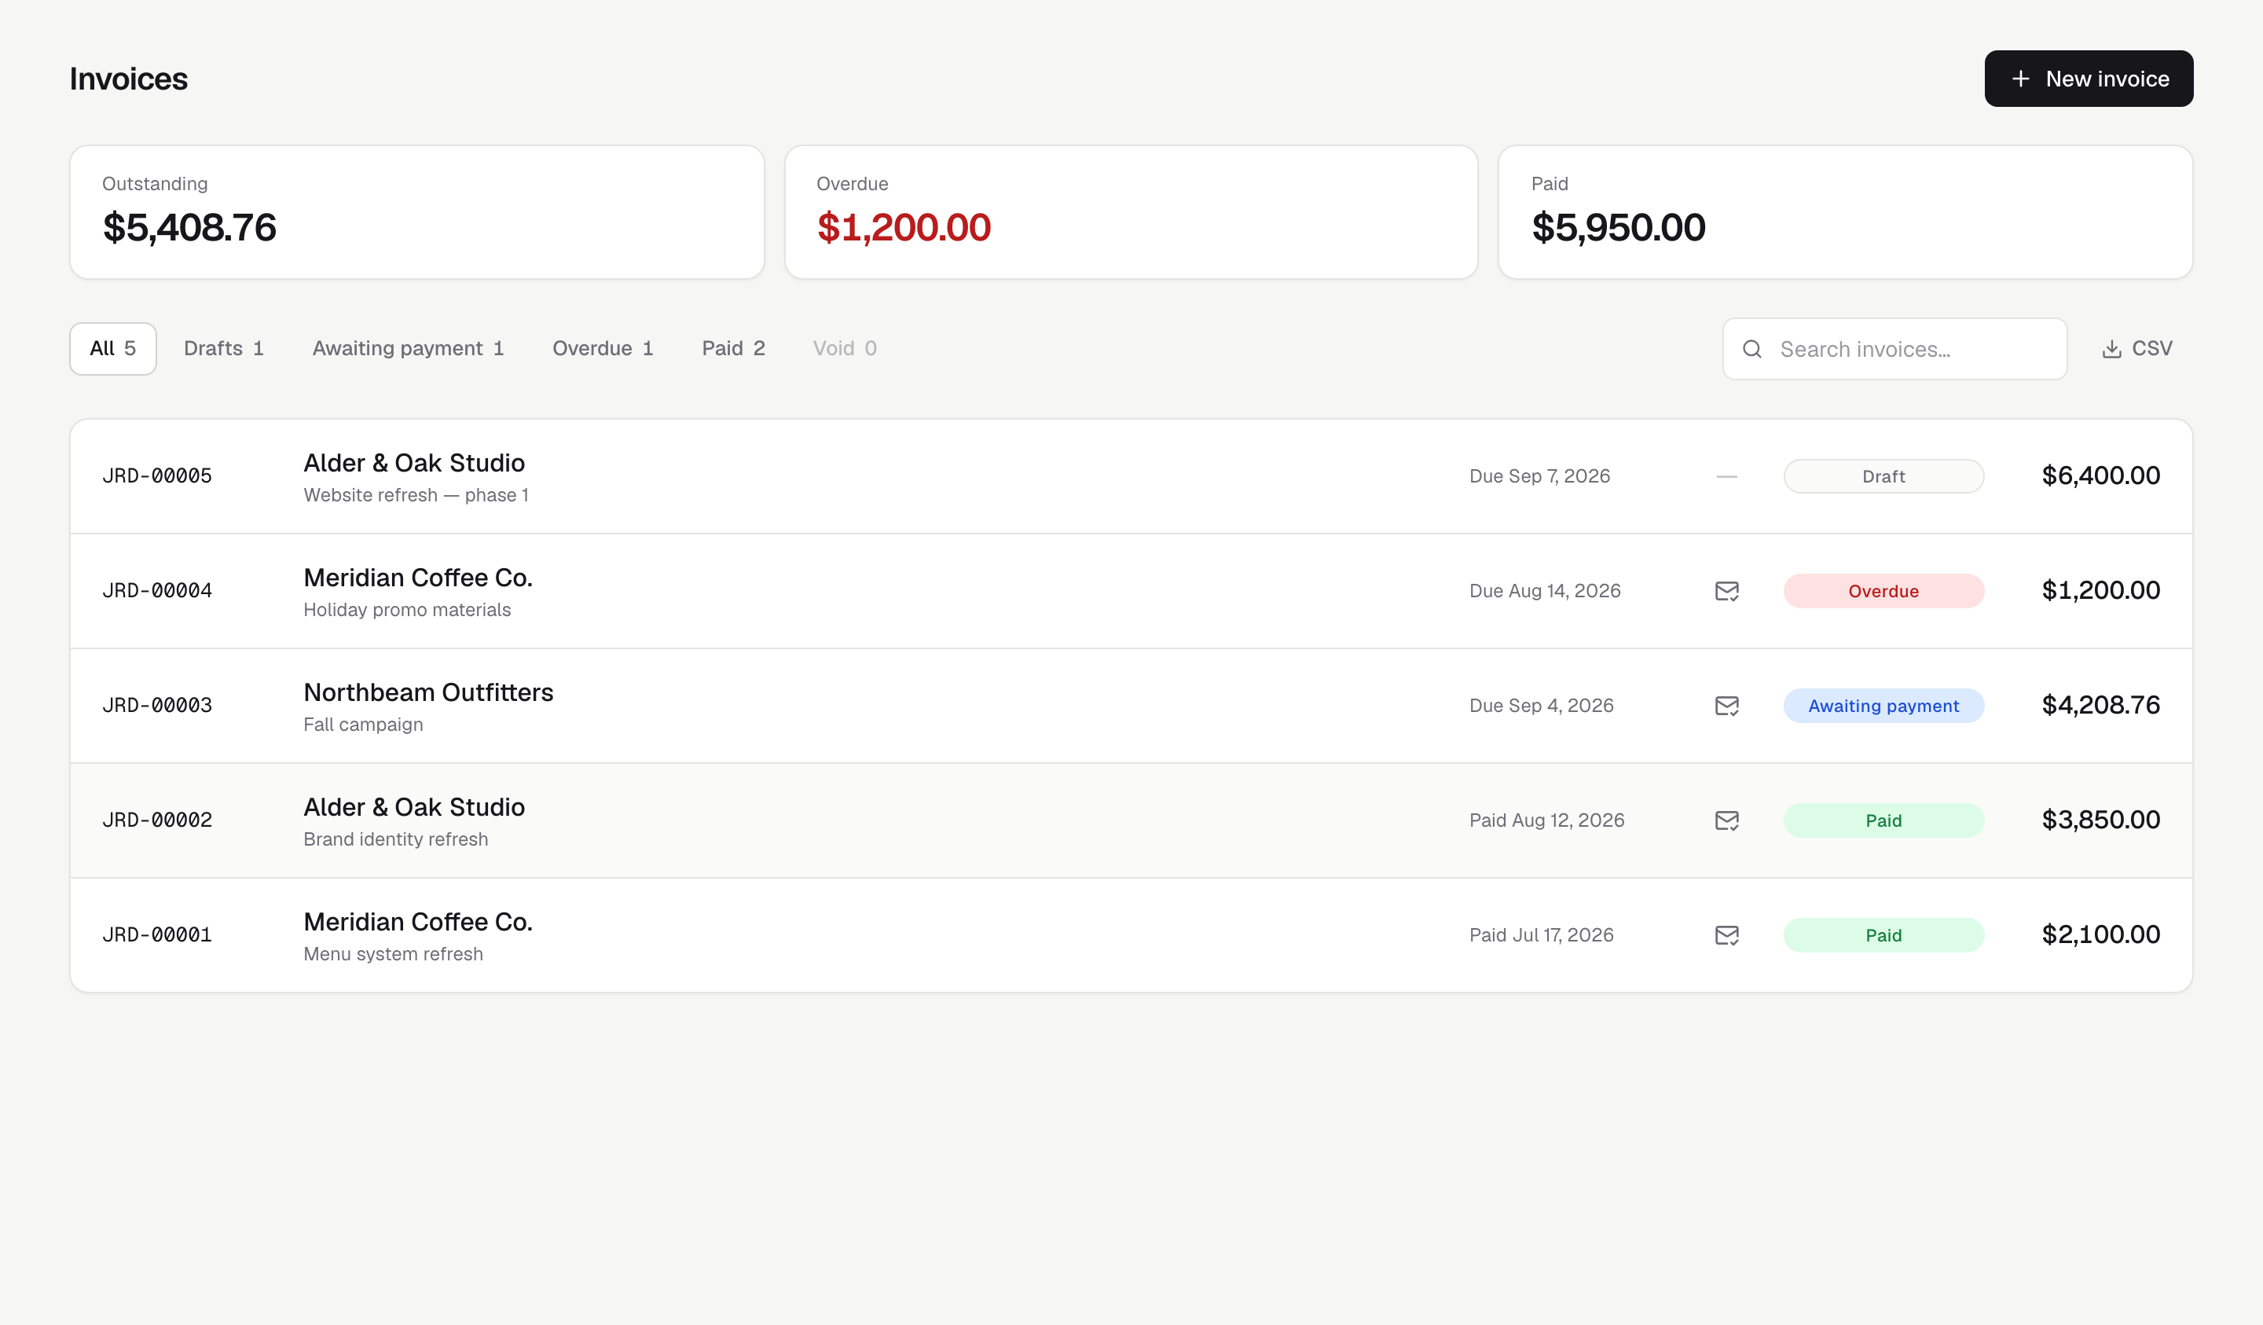Click 'Paid Aug 12, 2026' date
This screenshot has height=1325, width=2263.
coord(1546,820)
